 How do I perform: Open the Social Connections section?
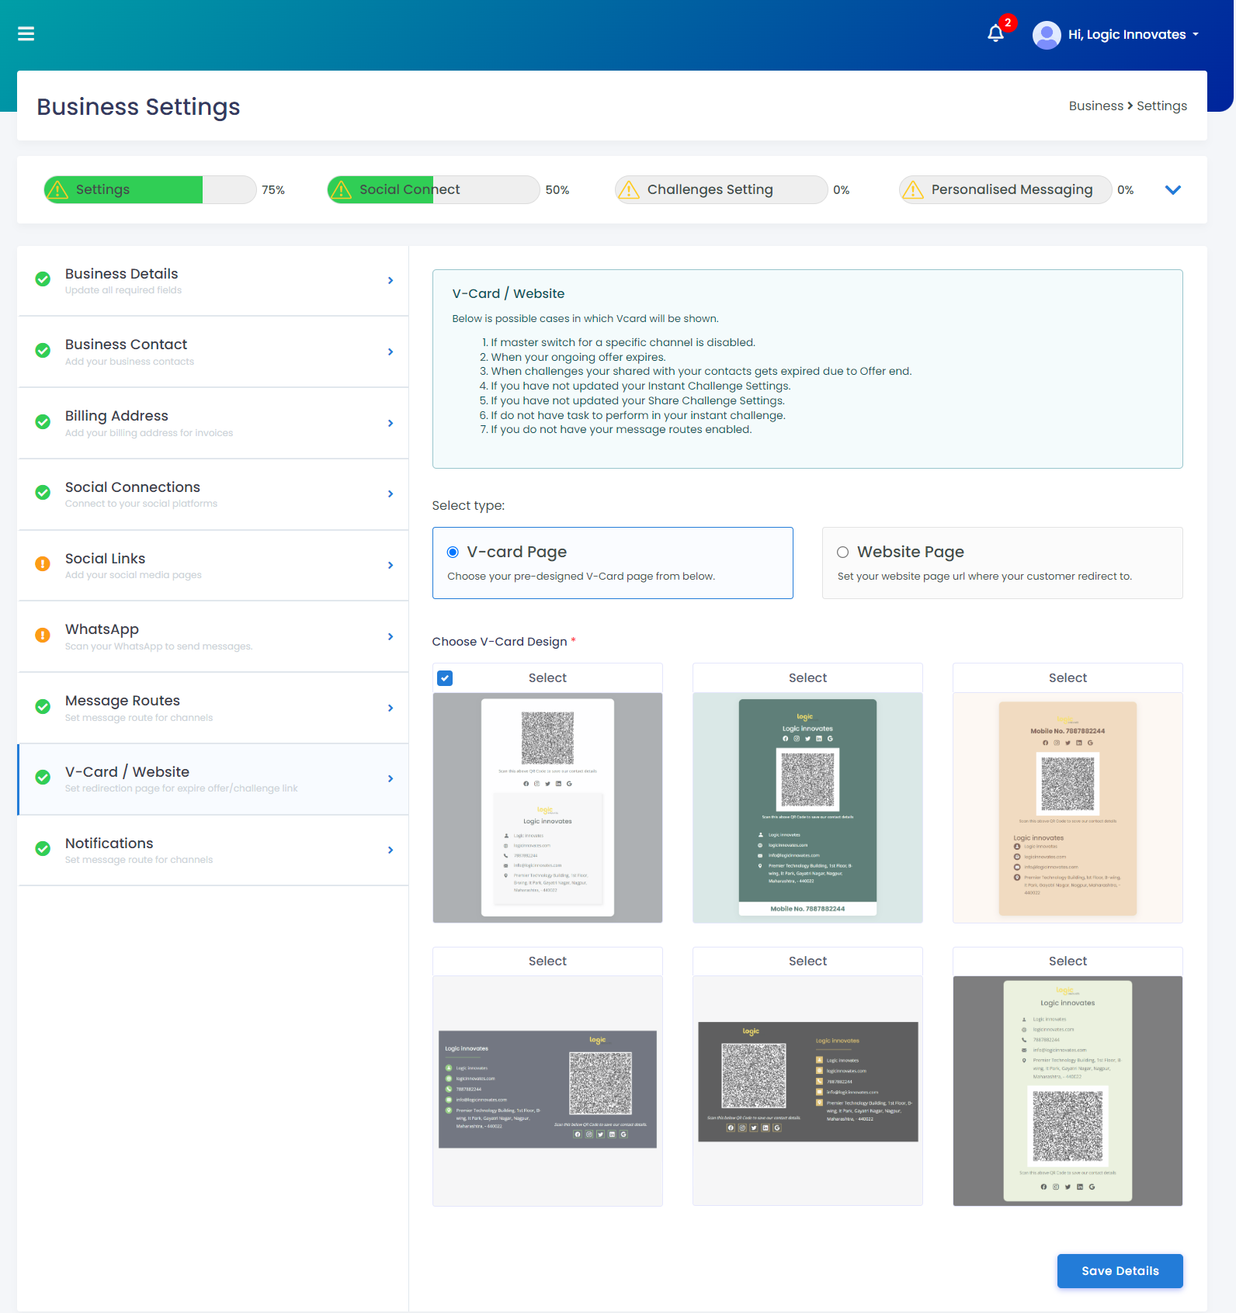tap(213, 494)
